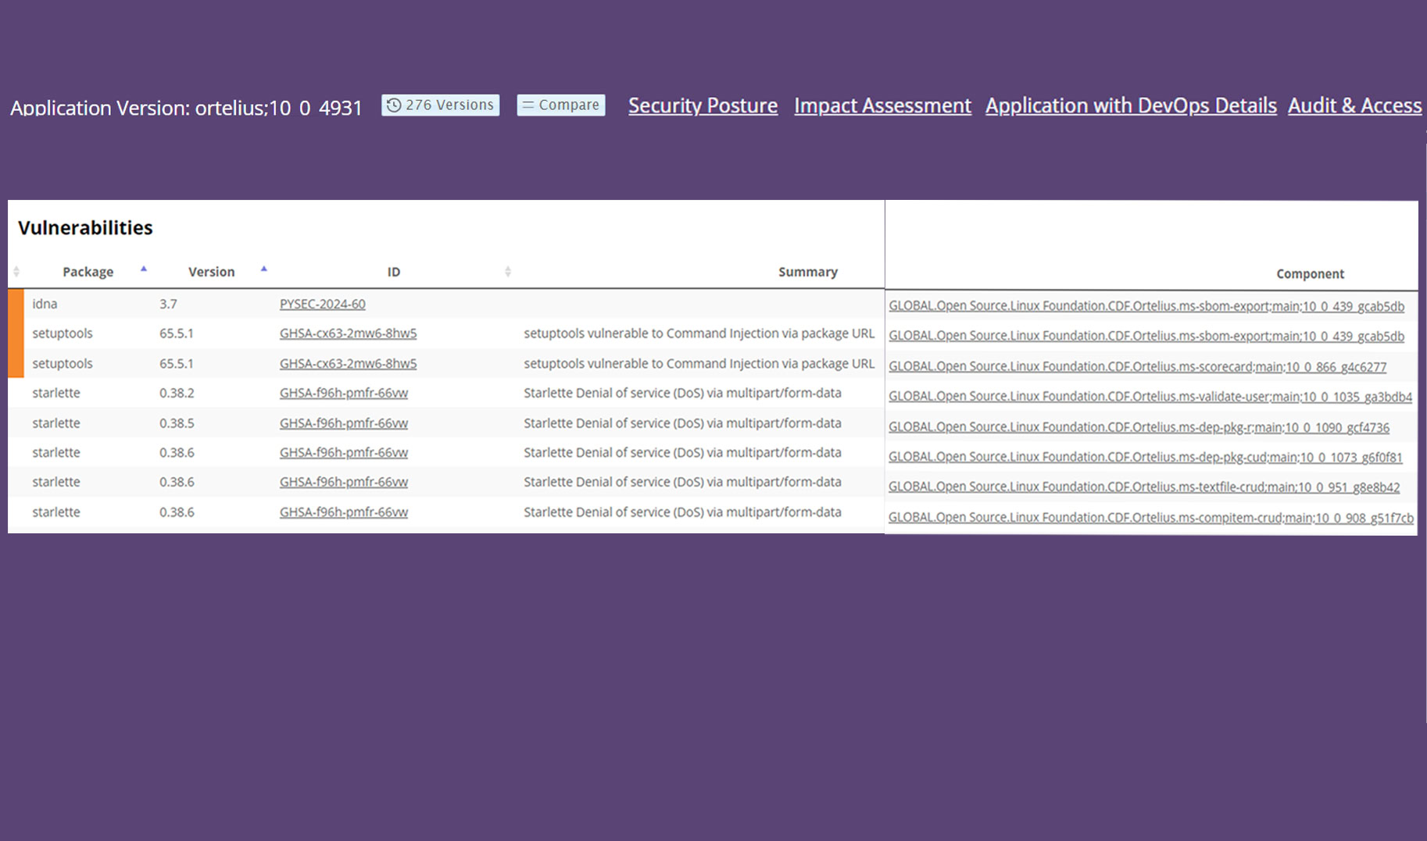Click the Summary column header
This screenshot has height=841, width=1427.
pos(807,272)
